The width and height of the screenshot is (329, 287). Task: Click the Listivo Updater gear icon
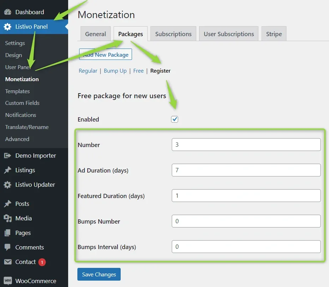[x=8, y=185]
